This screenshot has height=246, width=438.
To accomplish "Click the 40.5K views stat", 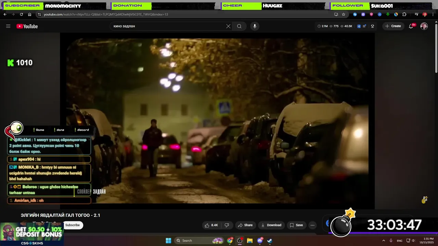I will click(x=346, y=26).
